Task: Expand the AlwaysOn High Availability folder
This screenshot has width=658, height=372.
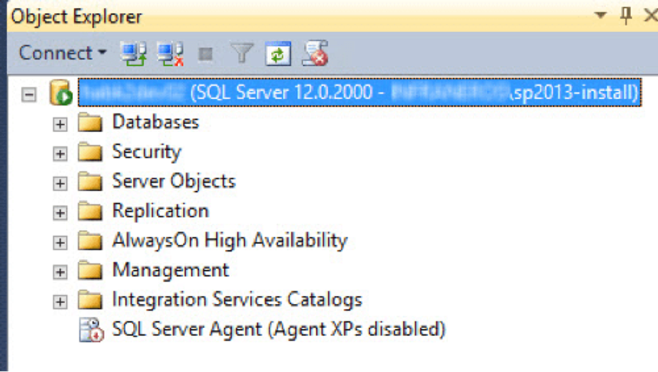Action: point(60,242)
